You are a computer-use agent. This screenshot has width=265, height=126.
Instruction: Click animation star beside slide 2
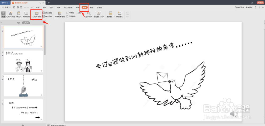(3, 55)
